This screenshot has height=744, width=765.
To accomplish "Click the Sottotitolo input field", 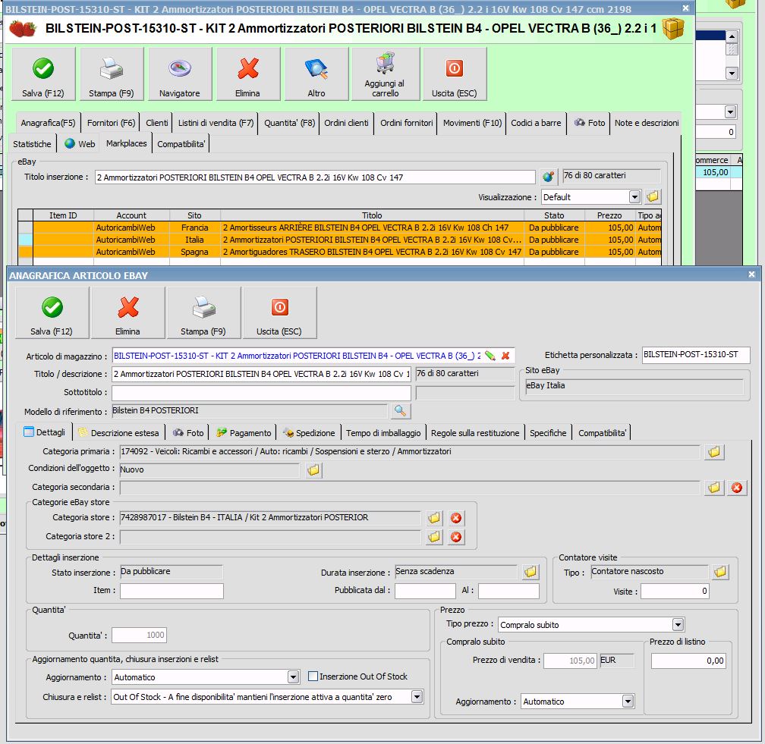I will click(261, 393).
